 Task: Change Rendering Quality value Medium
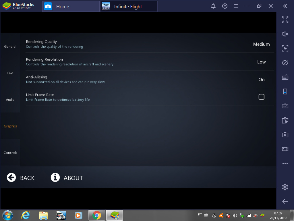pyautogui.click(x=261, y=44)
